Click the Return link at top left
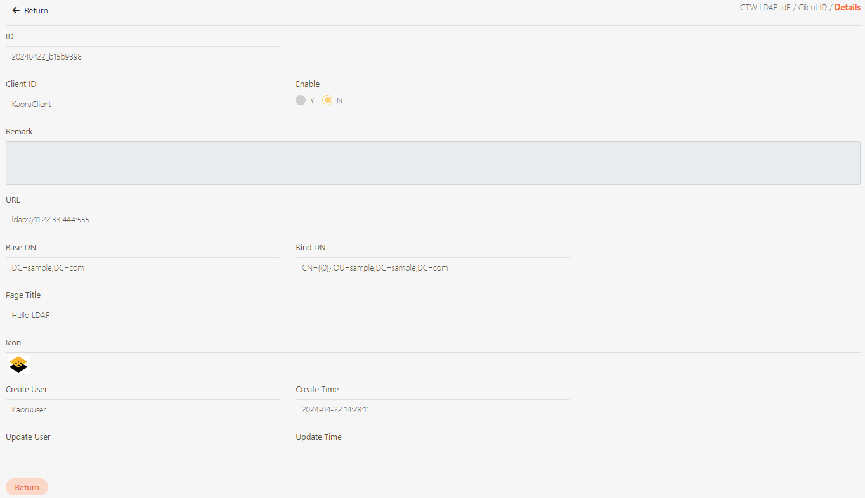The height and width of the screenshot is (498, 865). (36, 11)
